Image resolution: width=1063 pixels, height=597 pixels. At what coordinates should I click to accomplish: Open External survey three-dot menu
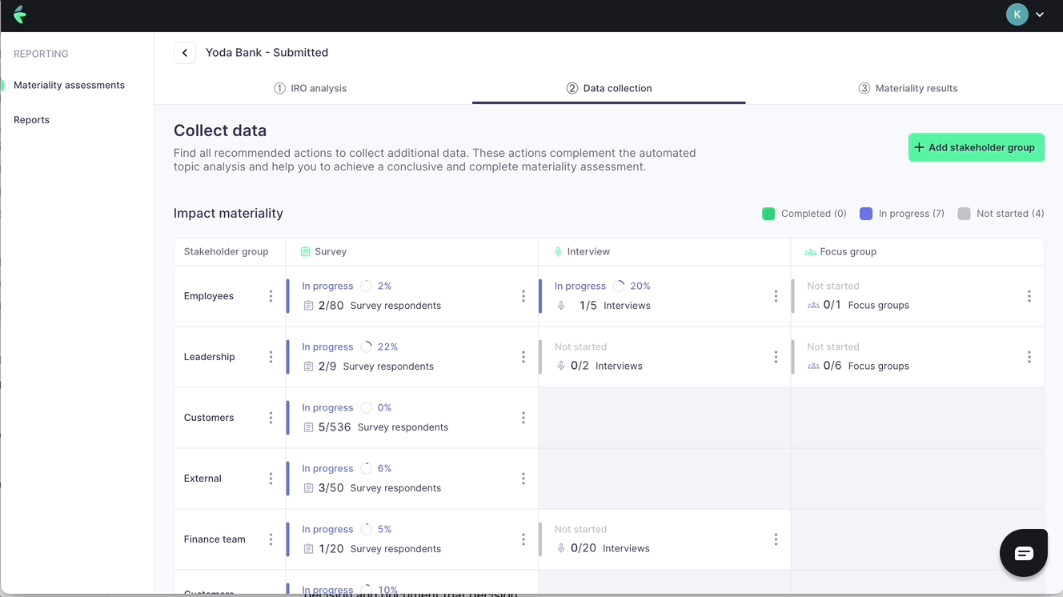523,479
